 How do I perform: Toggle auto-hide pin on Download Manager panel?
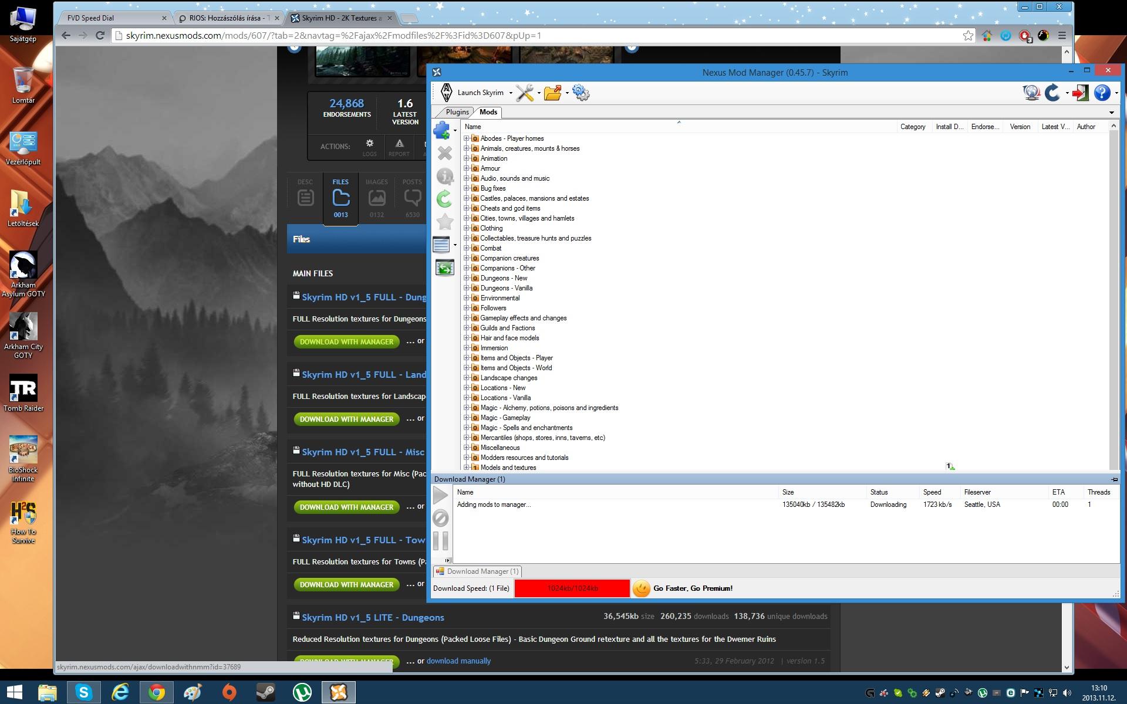point(1114,479)
